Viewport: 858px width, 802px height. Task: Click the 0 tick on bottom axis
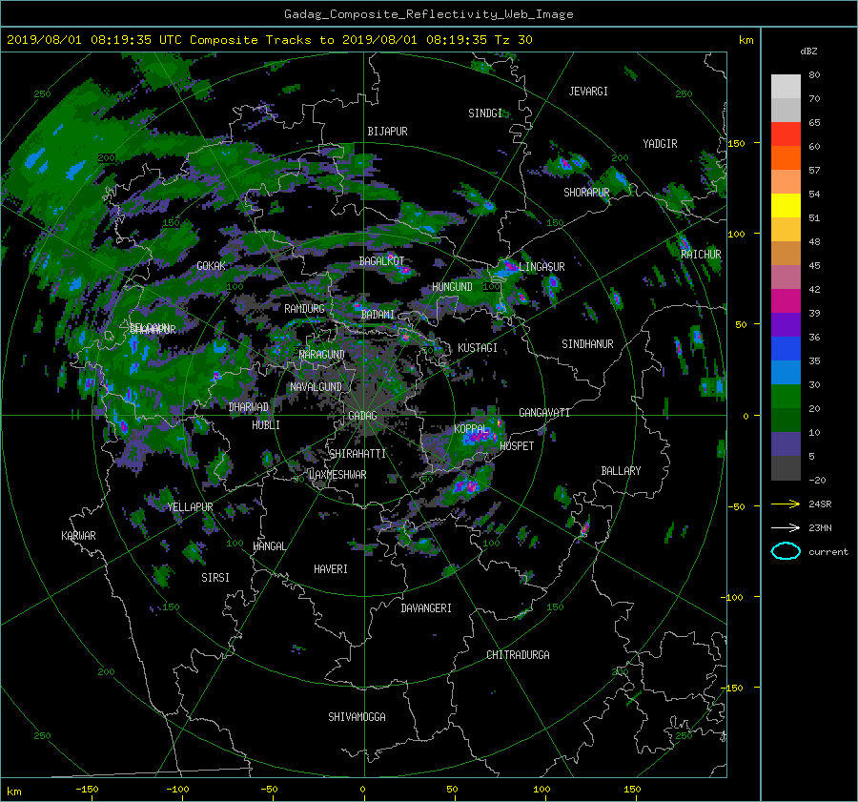pyautogui.click(x=362, y=790)
